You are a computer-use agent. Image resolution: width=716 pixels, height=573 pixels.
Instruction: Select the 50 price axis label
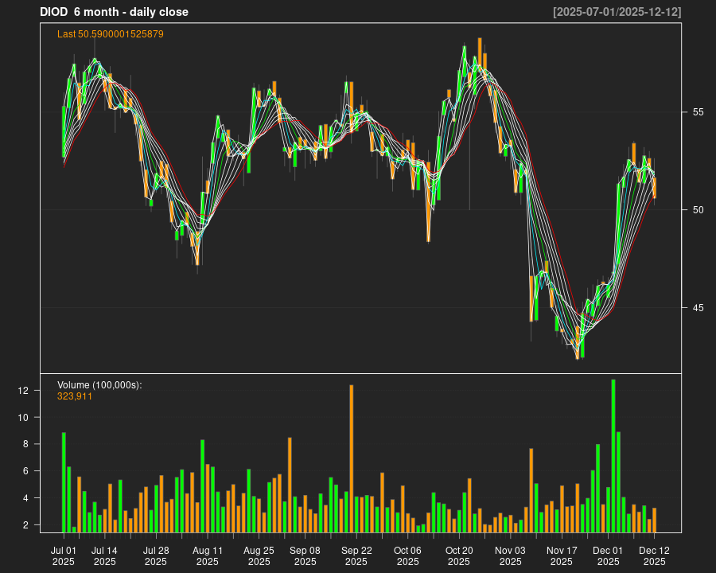click(x=696, y=210)
